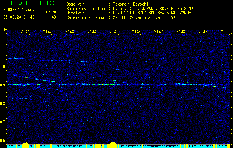Click time marker 2149

tap(203, 31)
